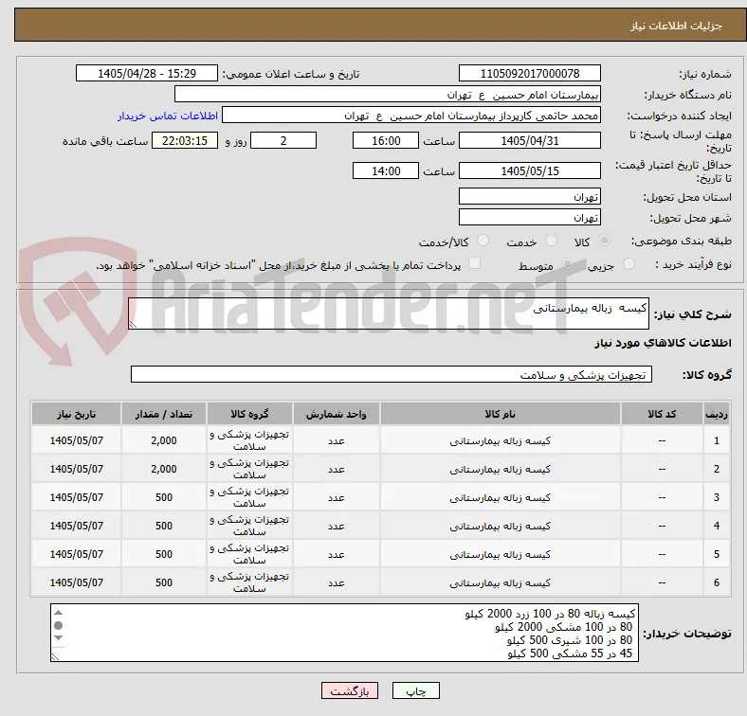Toggle the Islamic treasury payment checkbox

pyautogui.click(x=475, y=263)
